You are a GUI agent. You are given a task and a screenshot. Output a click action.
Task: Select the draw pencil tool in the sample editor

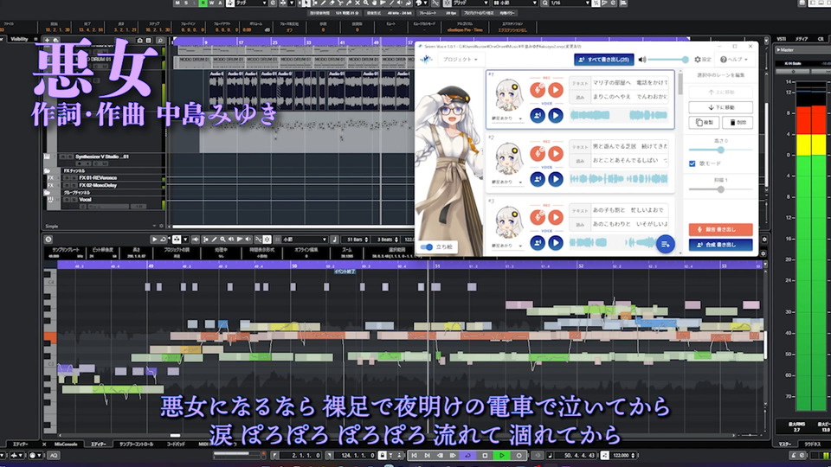(x=214, y=240)
